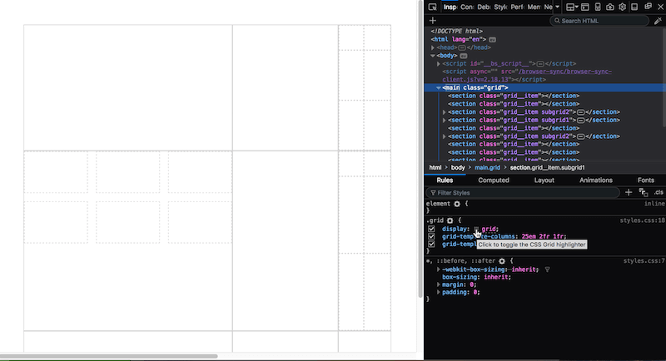Grab a color with the eyedropper
666x361 pixels.
(x=658, y=20)
